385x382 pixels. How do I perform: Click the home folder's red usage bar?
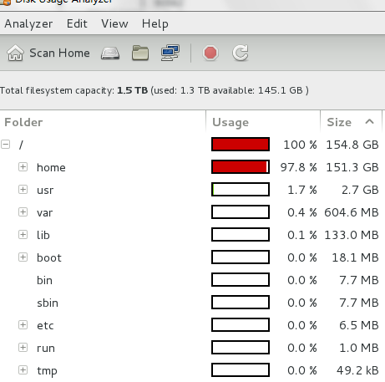(x=241, y=167)
